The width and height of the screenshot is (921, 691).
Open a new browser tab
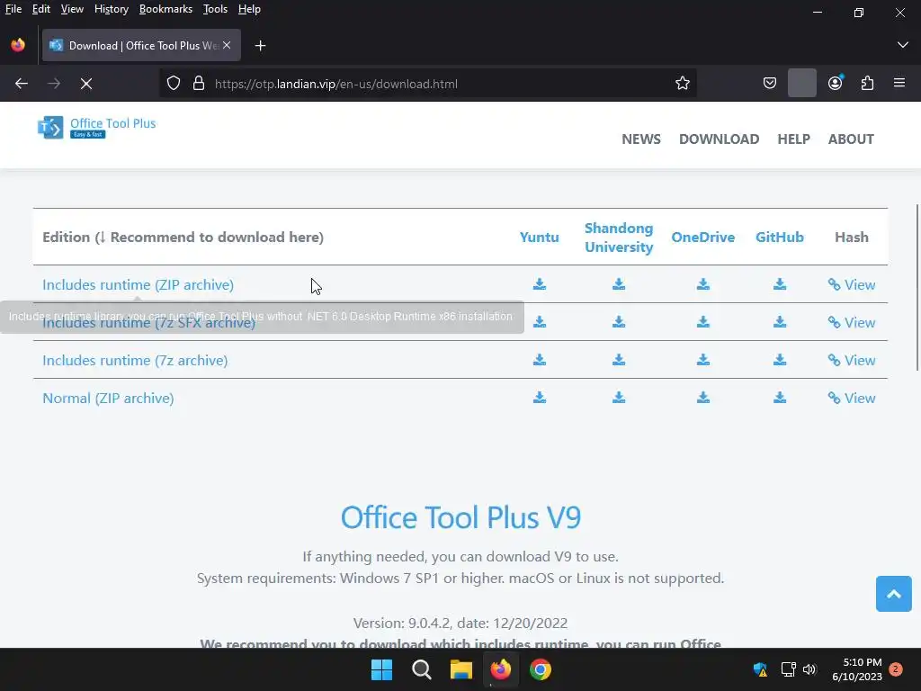click(260, 45)
